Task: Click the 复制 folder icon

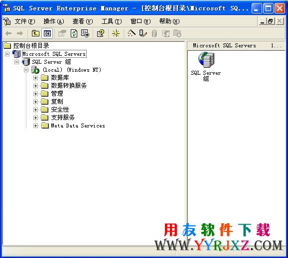Action: pyautogui.click(x=45, y=102)
